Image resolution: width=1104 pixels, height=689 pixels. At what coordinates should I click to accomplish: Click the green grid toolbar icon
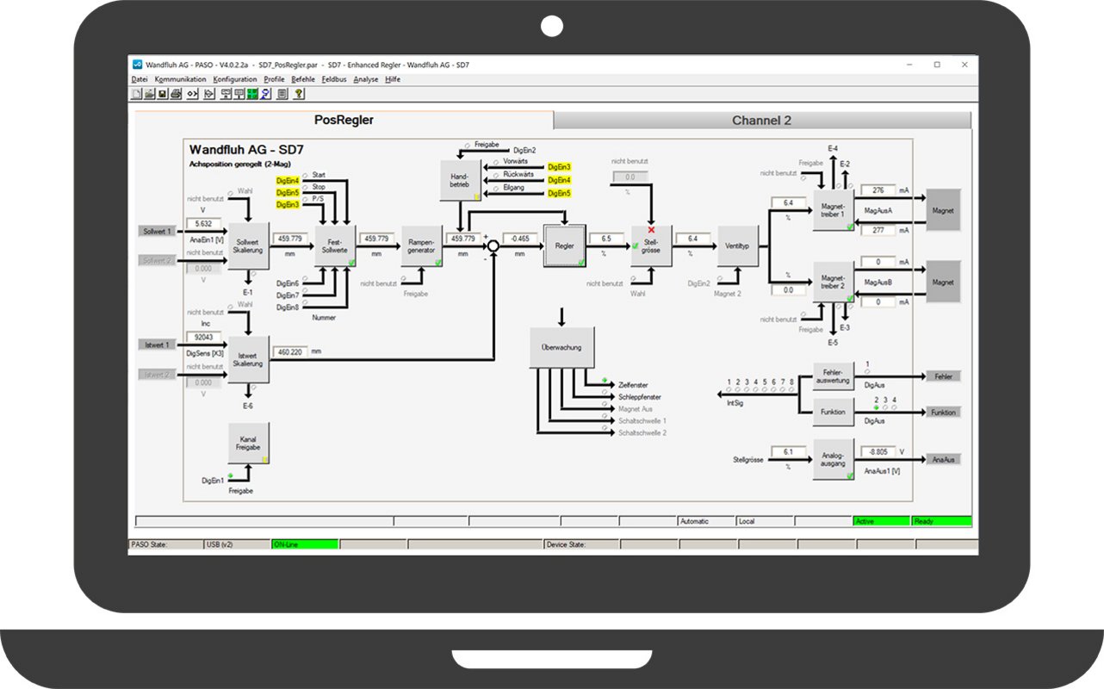pos(252,94)
